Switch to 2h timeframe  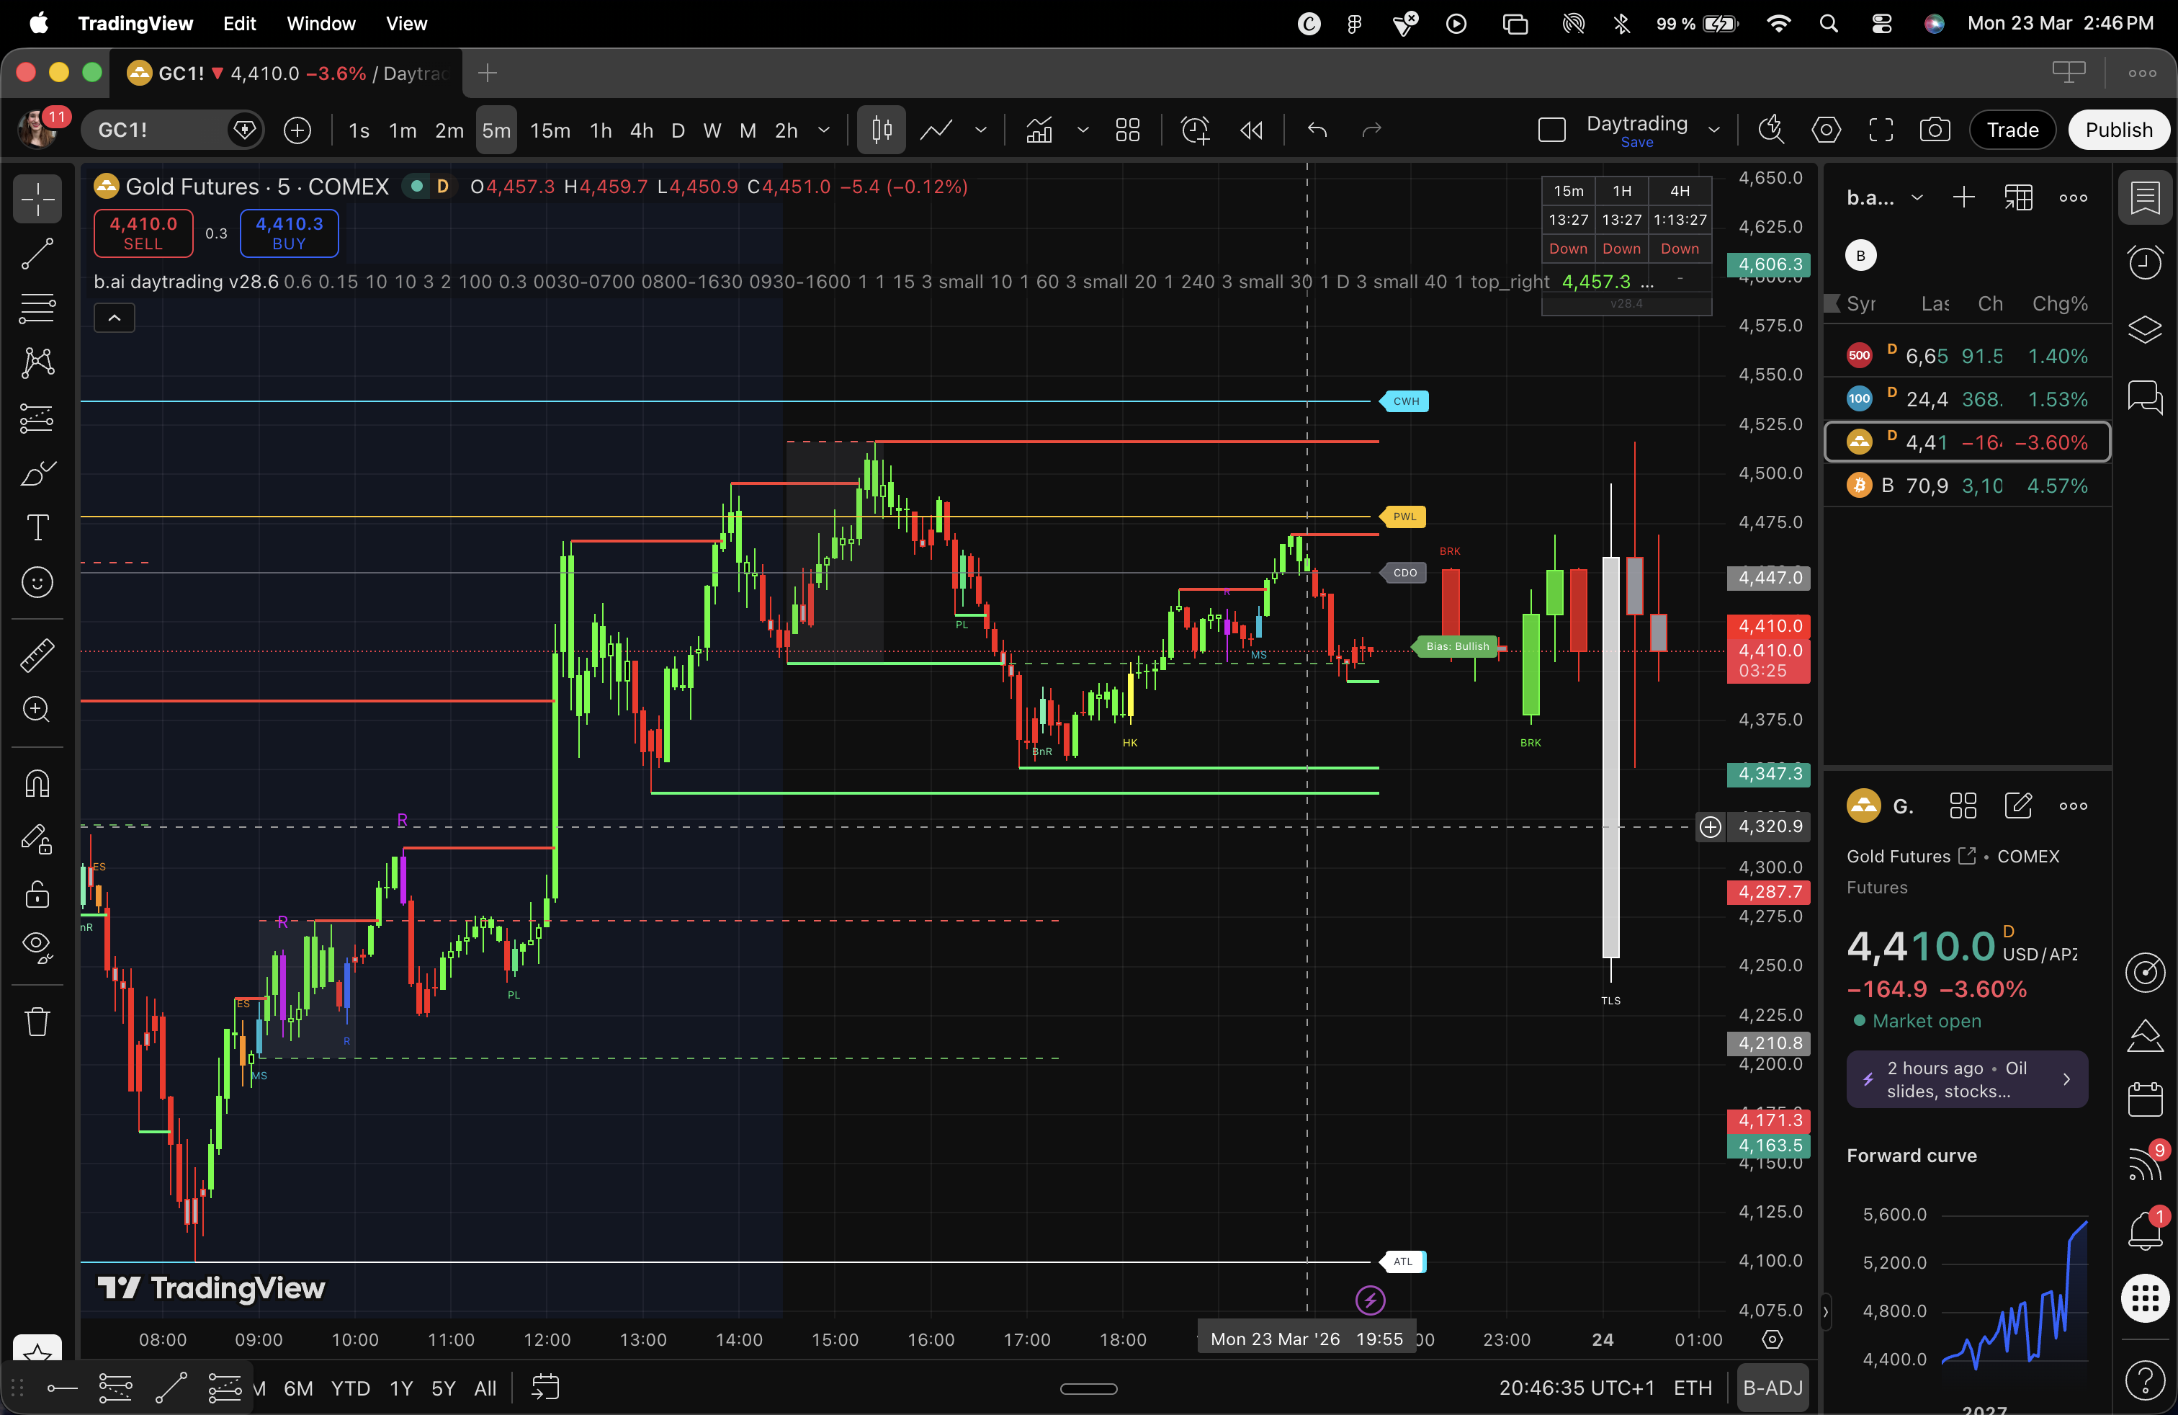(x=786, y=130)
